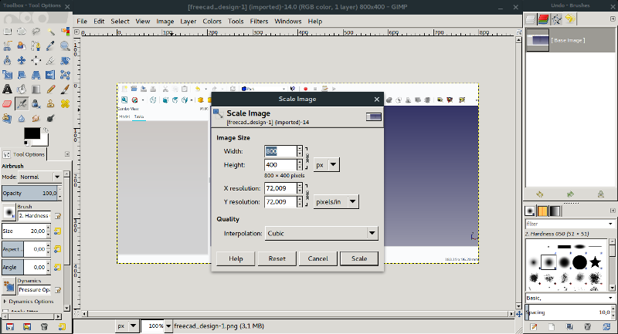
Task: Select the Bucket Fill tool
Action: click(x=22, y=89)
